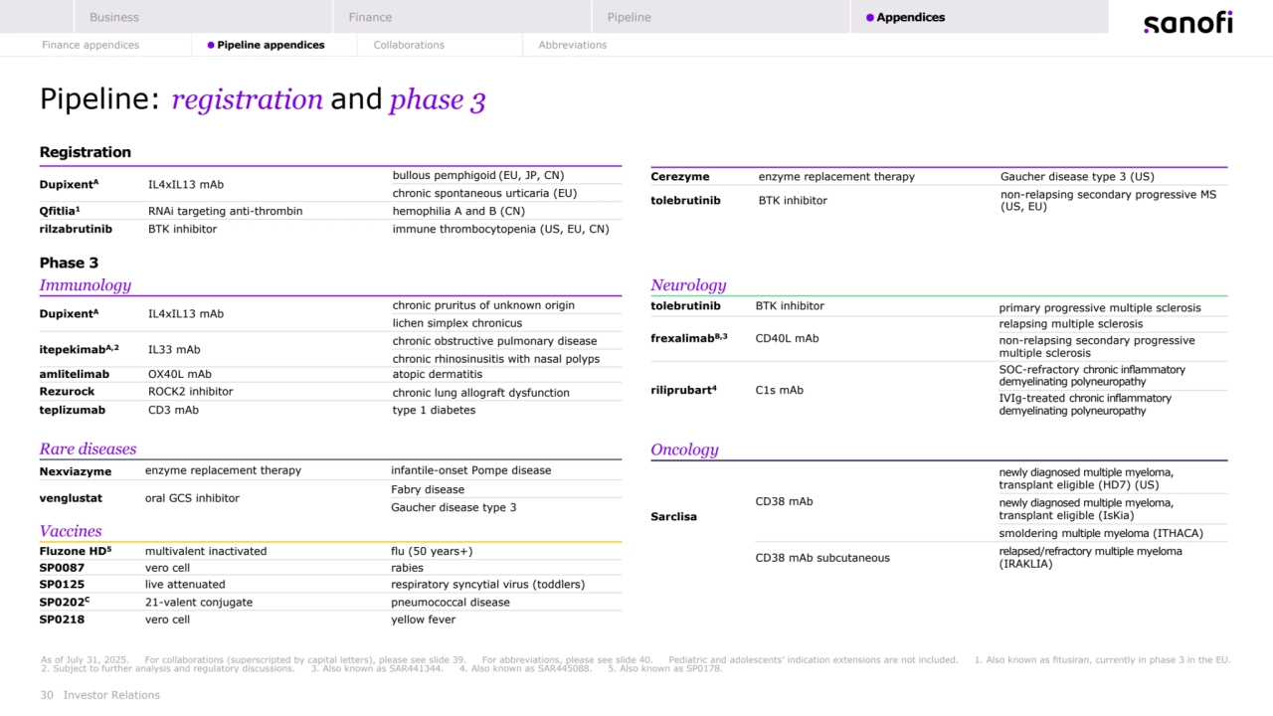Click 'ROCK2 inhibitor' mechanism cell
The height and width of the screenshot is (716, 1273).
(190, 392)
